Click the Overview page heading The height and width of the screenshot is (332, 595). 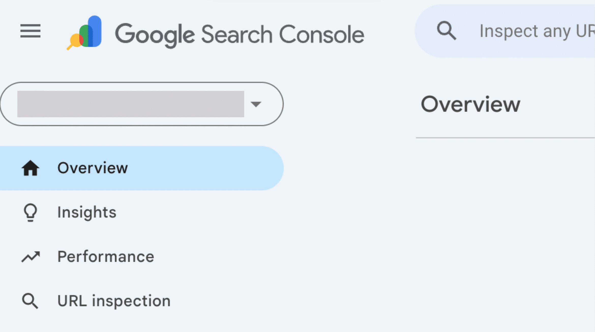coord(470,104)
